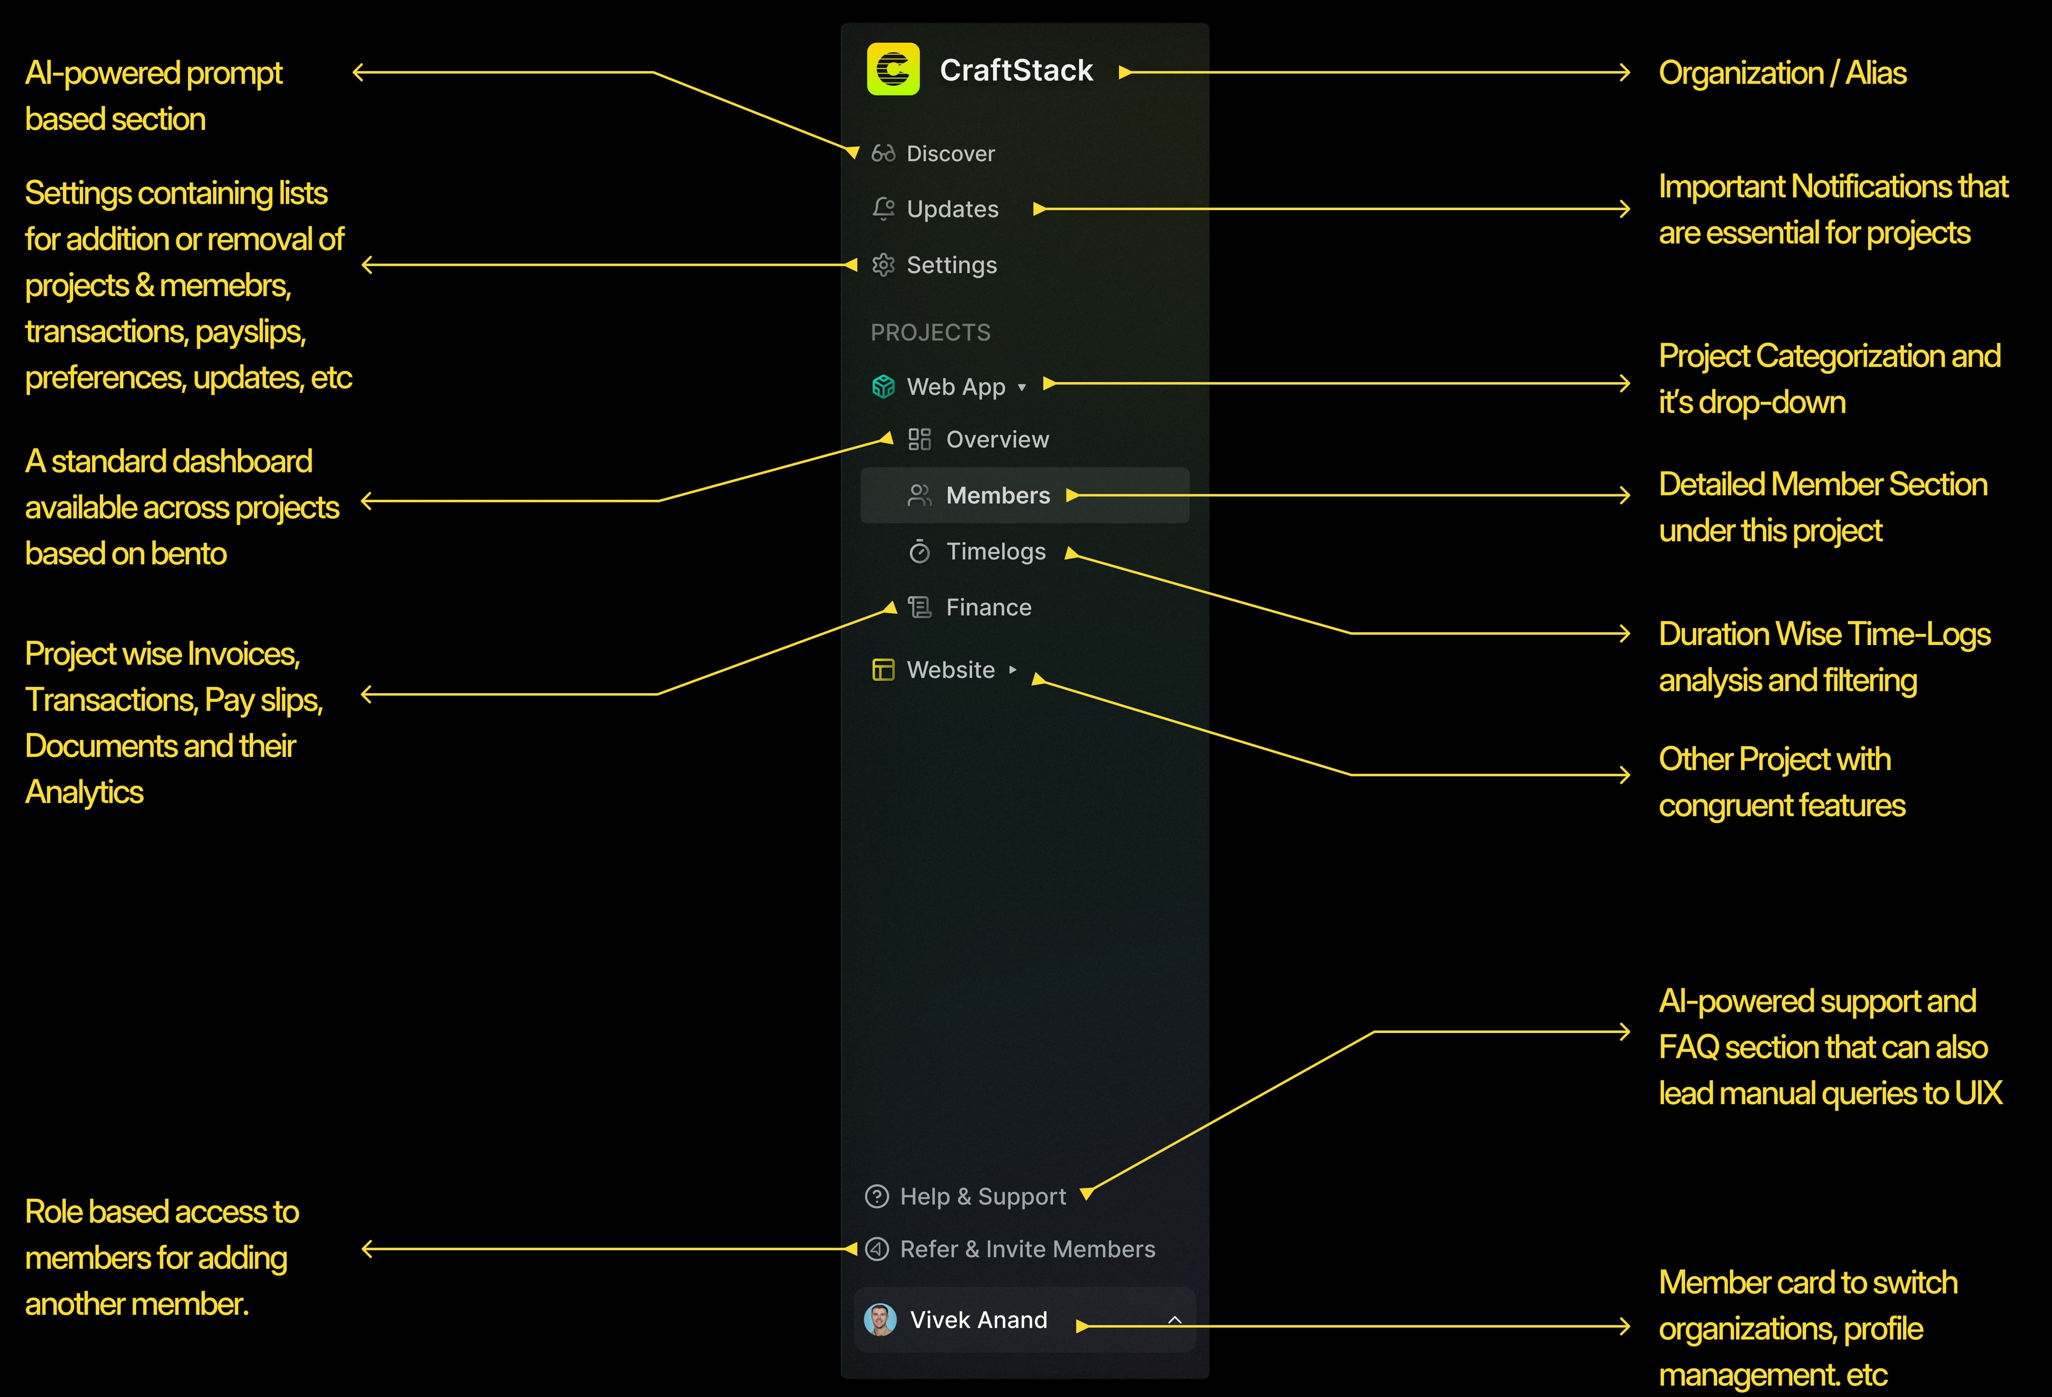The image size is (2052, 1397).
Task: Collapse the Web App project dropdown arrow
Action: tap(1022, 387)
